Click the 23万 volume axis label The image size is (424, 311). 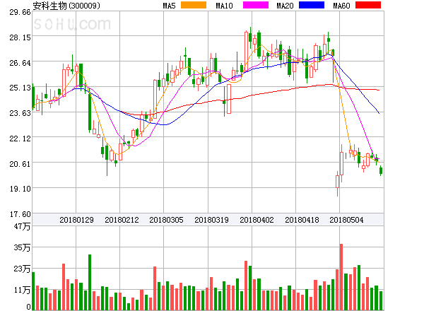coord(22,269)
